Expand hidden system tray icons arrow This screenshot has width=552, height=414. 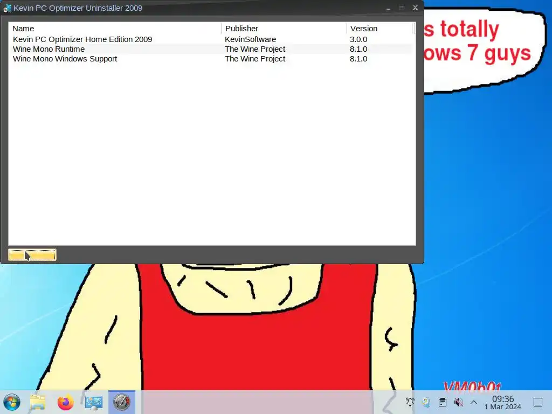(x=474, y=402)
